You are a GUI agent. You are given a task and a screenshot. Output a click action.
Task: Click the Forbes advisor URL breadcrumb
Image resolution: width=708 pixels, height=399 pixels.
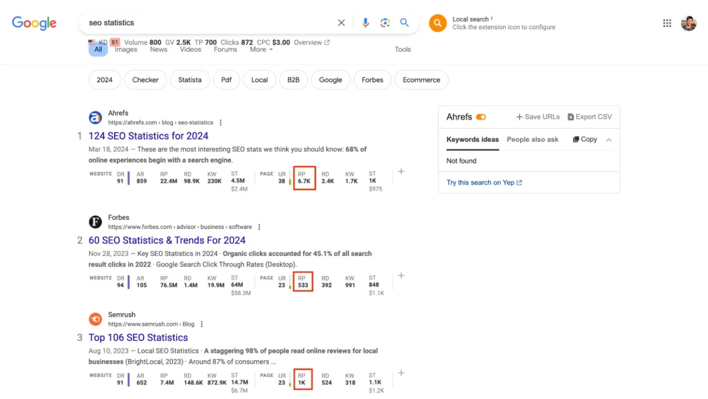coord(180,227)
